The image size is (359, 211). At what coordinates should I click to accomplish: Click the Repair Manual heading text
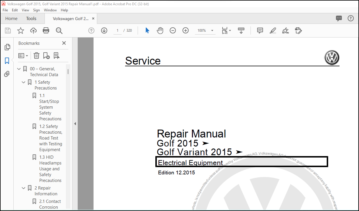tap(191, 134)
